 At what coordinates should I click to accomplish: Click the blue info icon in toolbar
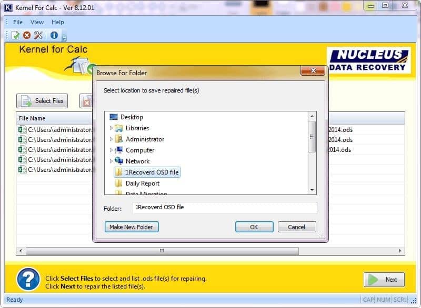[54, 35]
